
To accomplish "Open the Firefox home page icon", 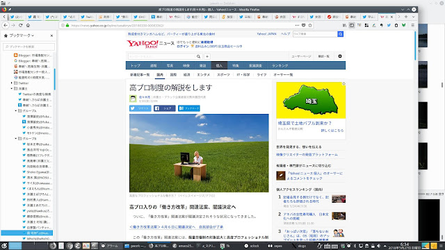I will coord(28,25).
